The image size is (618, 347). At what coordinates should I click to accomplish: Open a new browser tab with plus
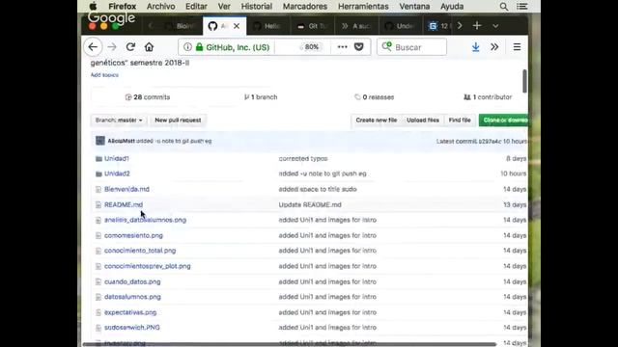pyautogui.click(x=477, y=26)
